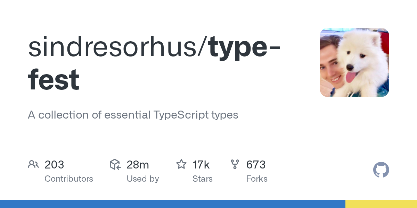The image size is (417, 208).
Task: Click the Forks branch icon
Action: coord(235,164)
